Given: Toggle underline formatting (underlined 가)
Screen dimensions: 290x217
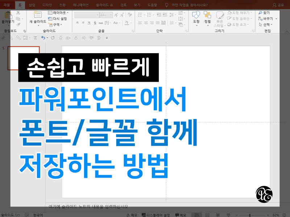Looking at the screenshot, I should (89, 23).
